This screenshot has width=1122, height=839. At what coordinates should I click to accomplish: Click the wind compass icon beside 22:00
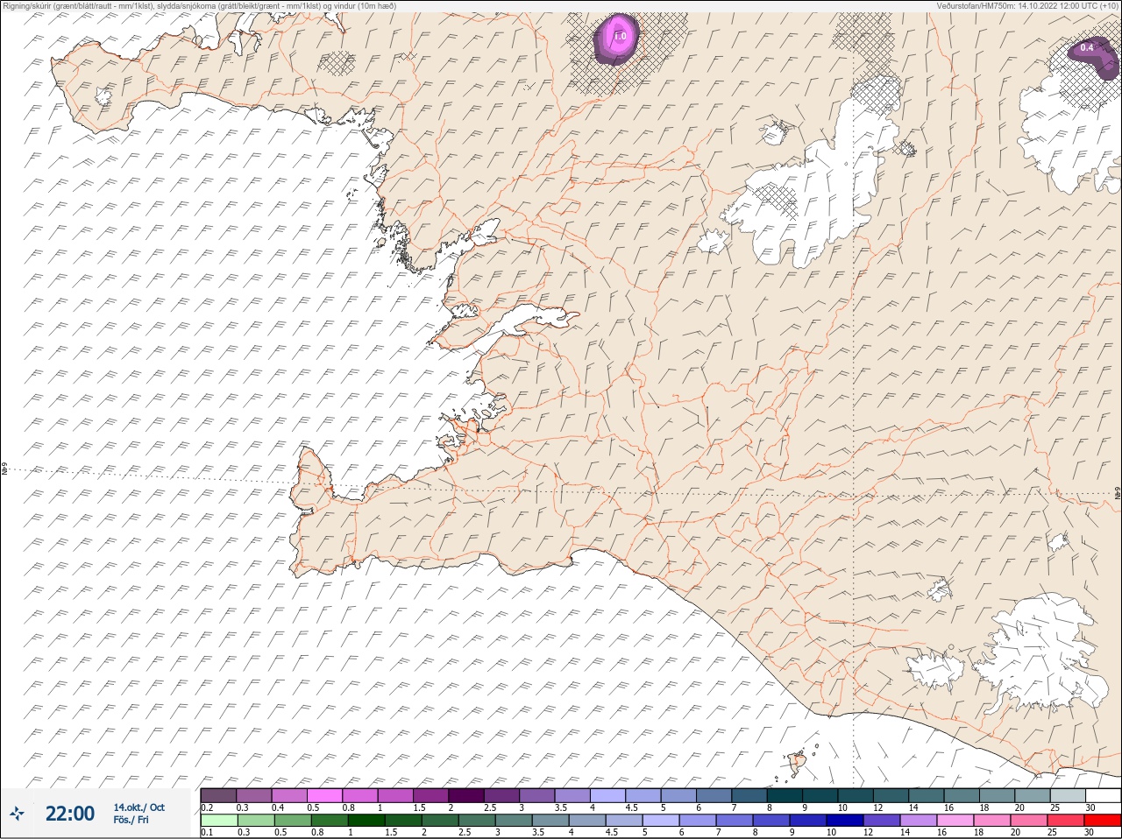(x=17, y=814)
